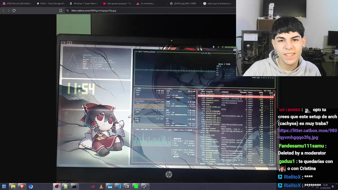
Task: Open Notepad++ from the taskbar
Action: 65,187
